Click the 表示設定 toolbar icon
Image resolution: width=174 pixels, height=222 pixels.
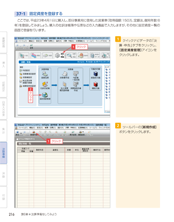click(73, 133)
